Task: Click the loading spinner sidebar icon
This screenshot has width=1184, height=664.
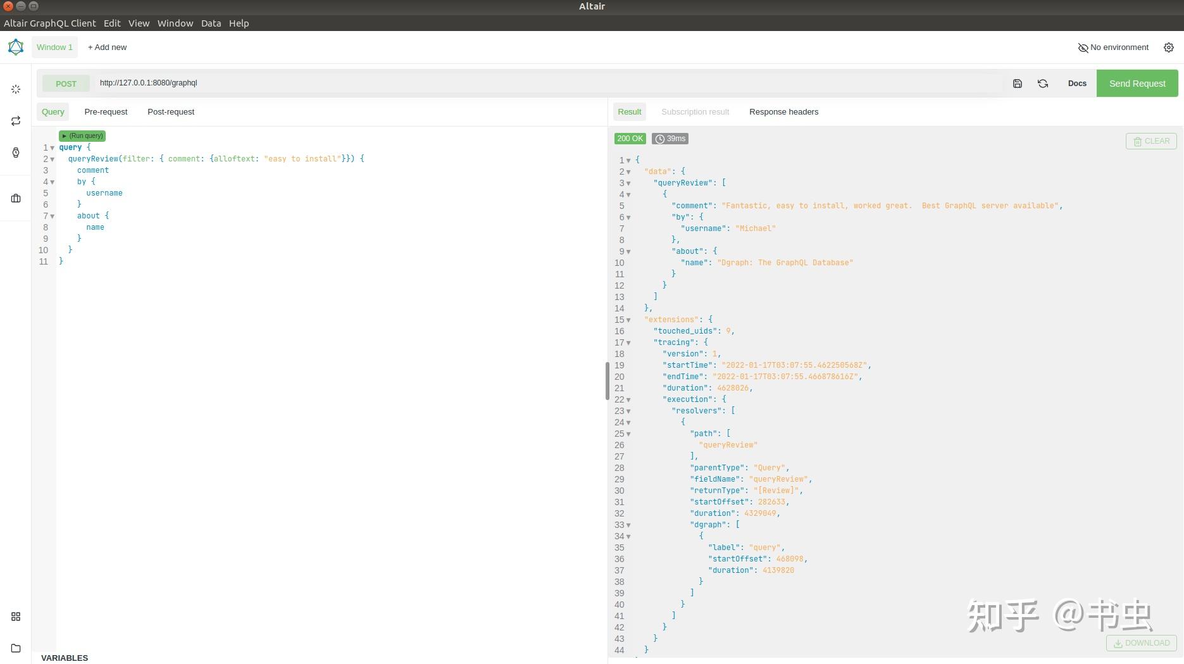Action: pyautogui.click(x=16, y=89)
